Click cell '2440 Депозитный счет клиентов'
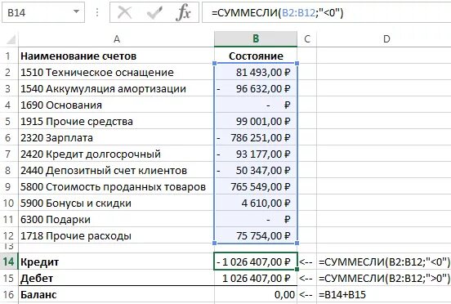The height and width of the screenshot is (304, 451). click(117, 171)
